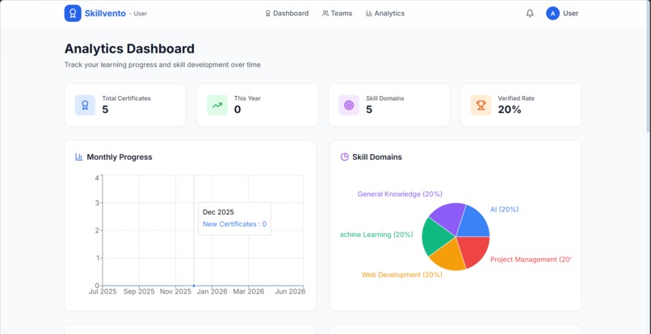Select the Analytics nav item
Screen dimensions: 651x334
click(x=385, y=13)
